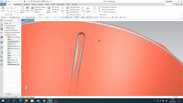The height and width of the screenshot is (103, 183).
Task: Open the Subtract dropdown arrow
Action: pos(43,9)
